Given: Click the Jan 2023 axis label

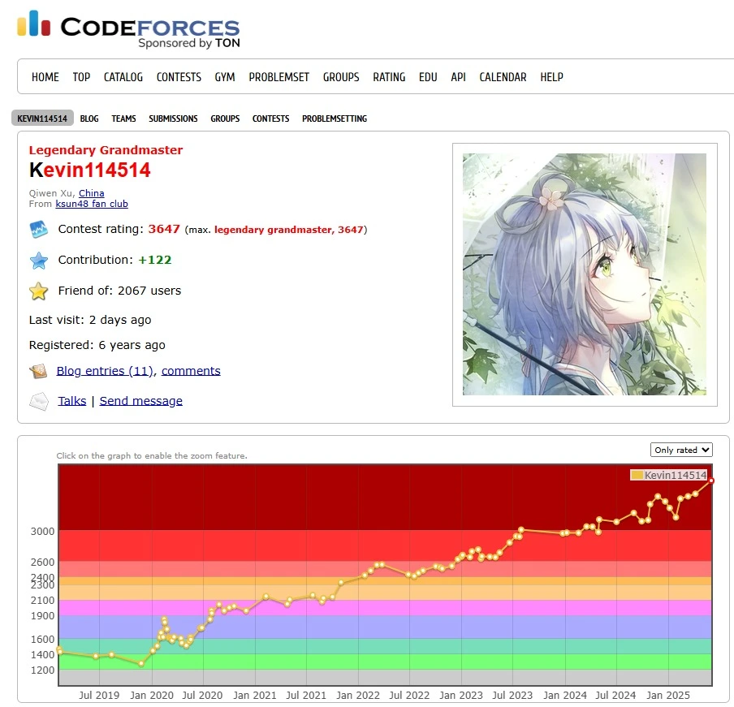Looking at the screenshot, I should point(461,696).
